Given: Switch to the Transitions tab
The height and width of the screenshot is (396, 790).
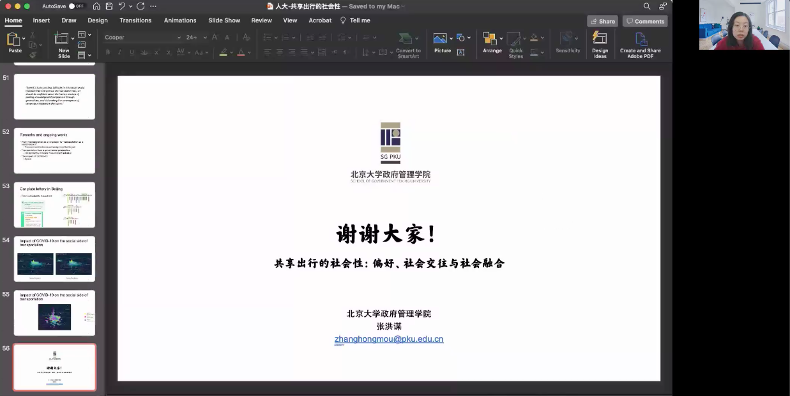Looking at the screenshot, I should (x=135, y=20).
